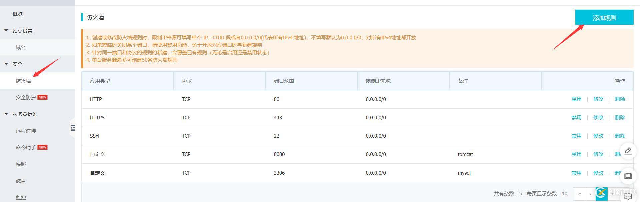Click 修改 for the HTTPS rule
This screenshot has width=640, height=202.
598,117
